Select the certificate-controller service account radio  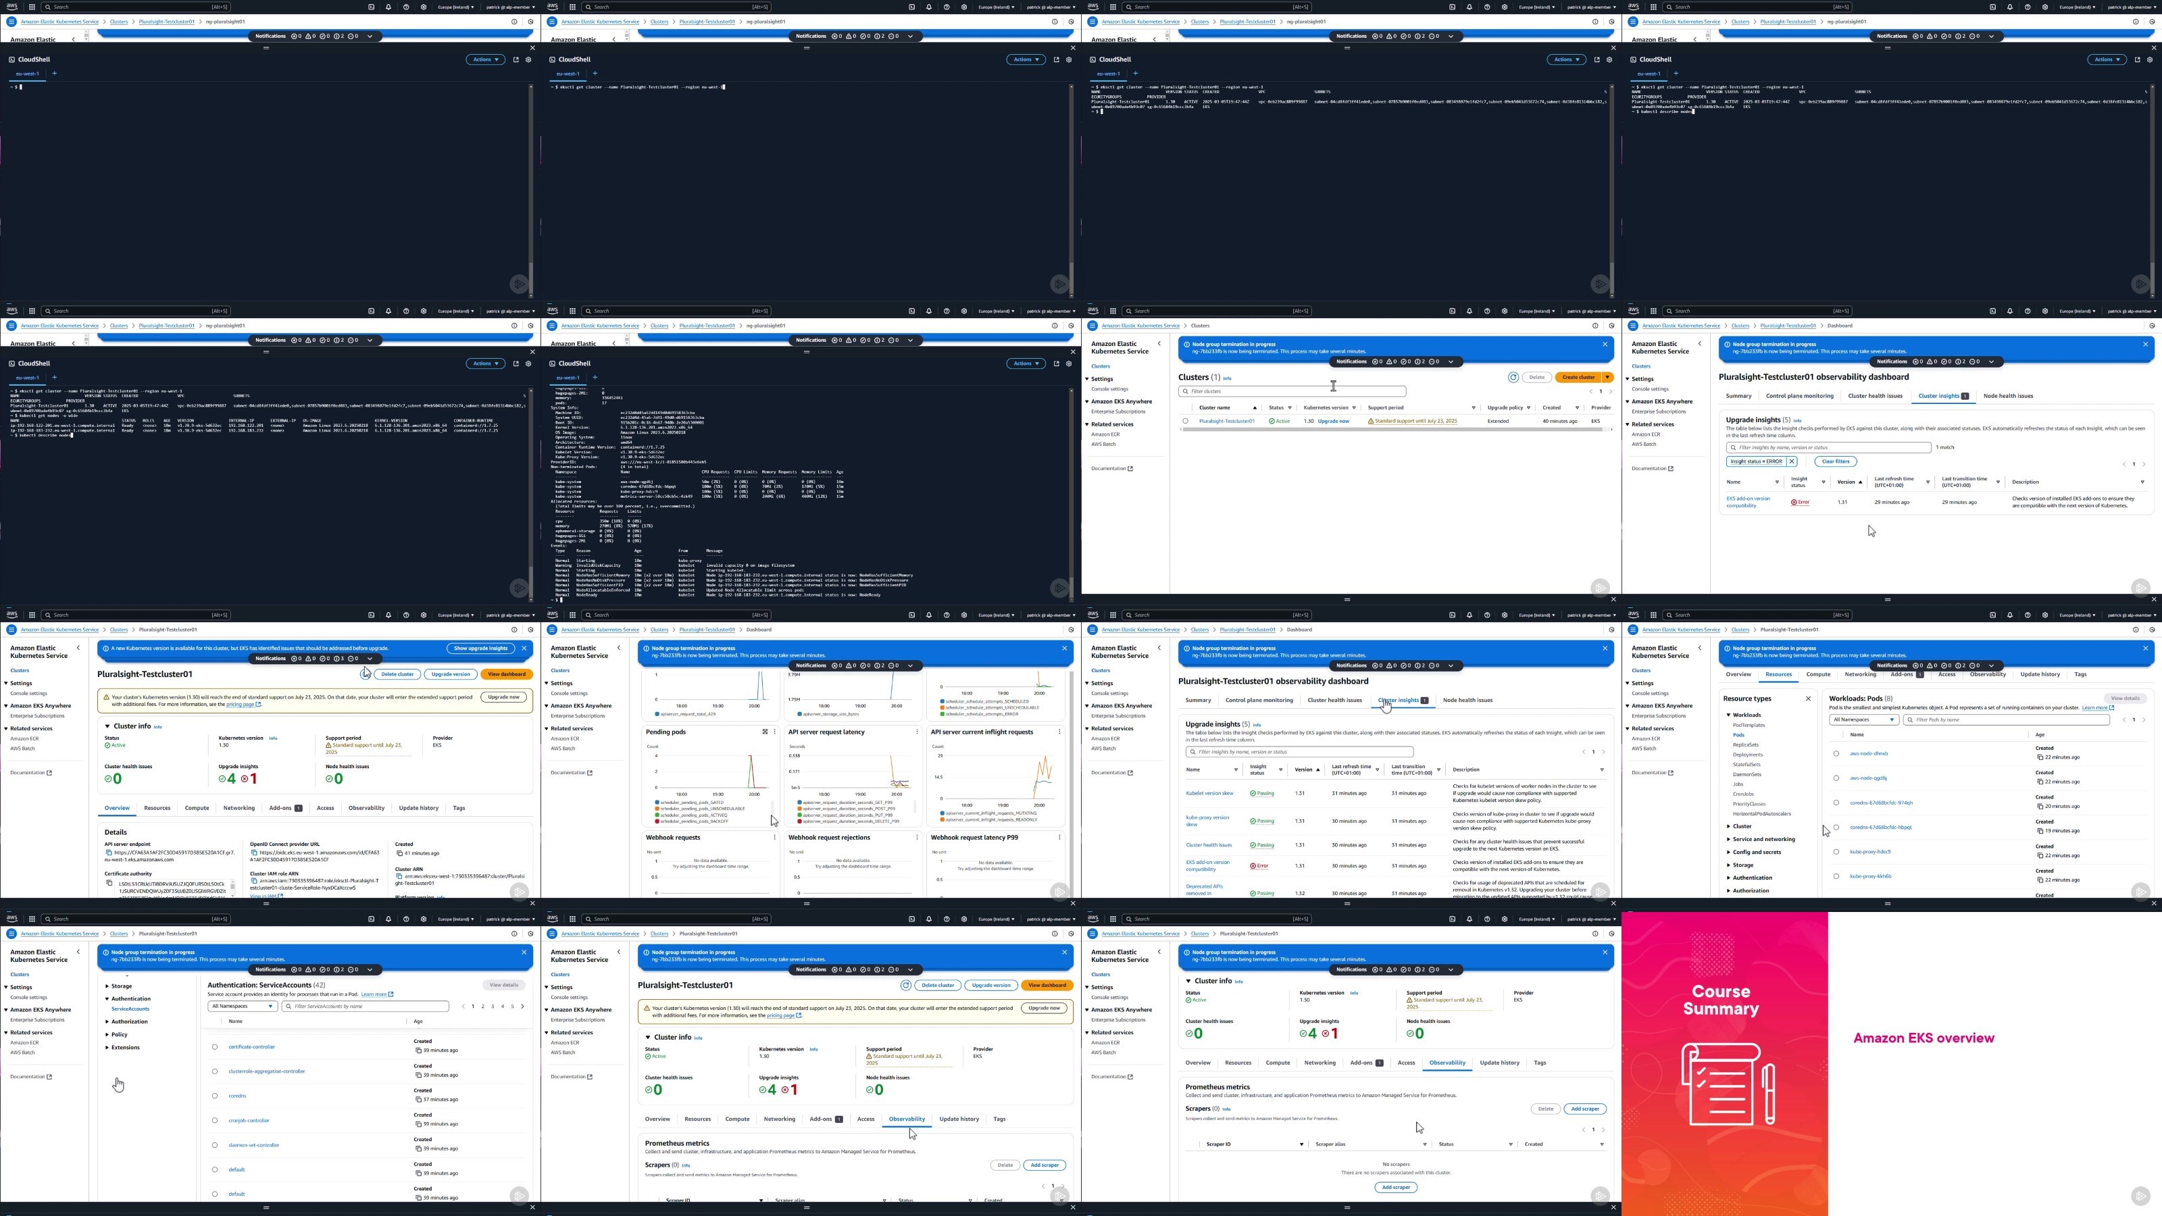click(x=215, y=1047)
